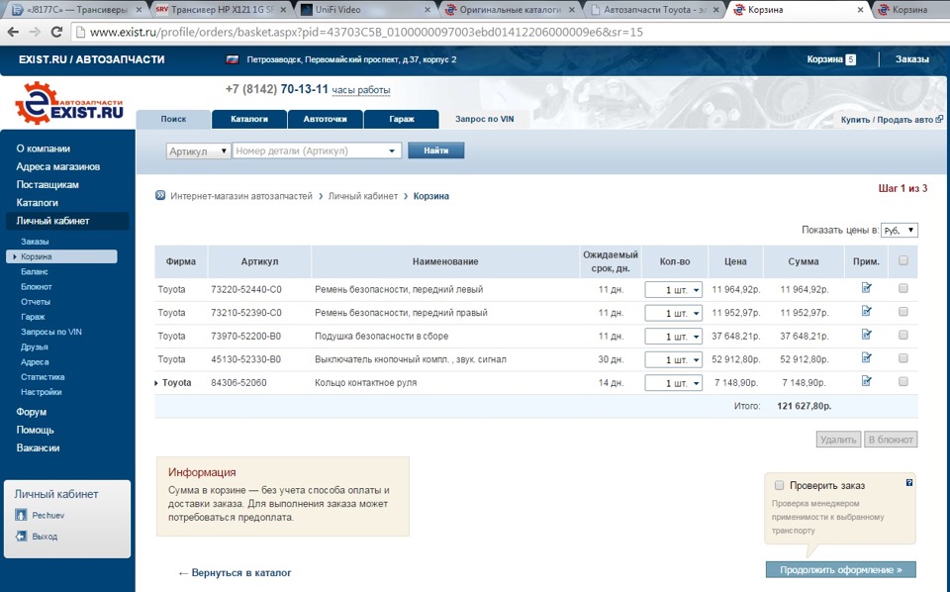Open quantity dropdown for 73220-52440-C0

pyautogui.click(x=673, y=290)
